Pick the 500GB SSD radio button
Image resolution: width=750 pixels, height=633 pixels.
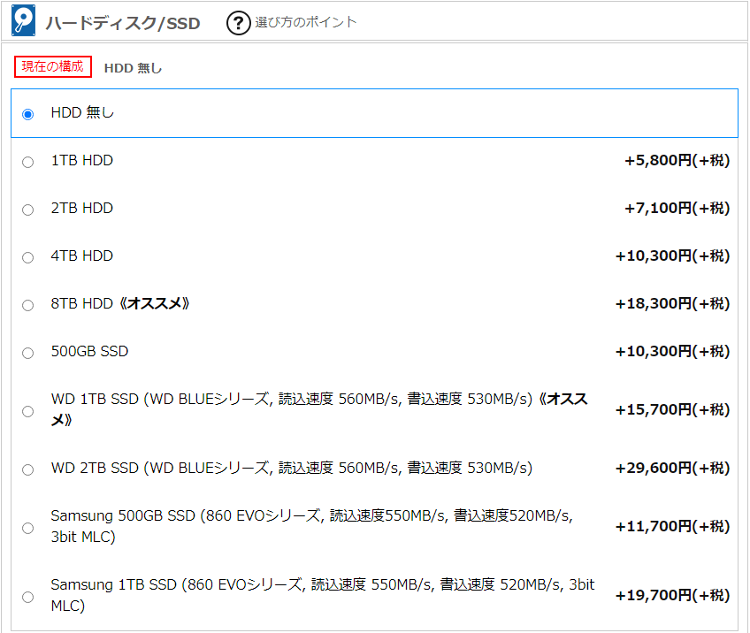(27, 354)
